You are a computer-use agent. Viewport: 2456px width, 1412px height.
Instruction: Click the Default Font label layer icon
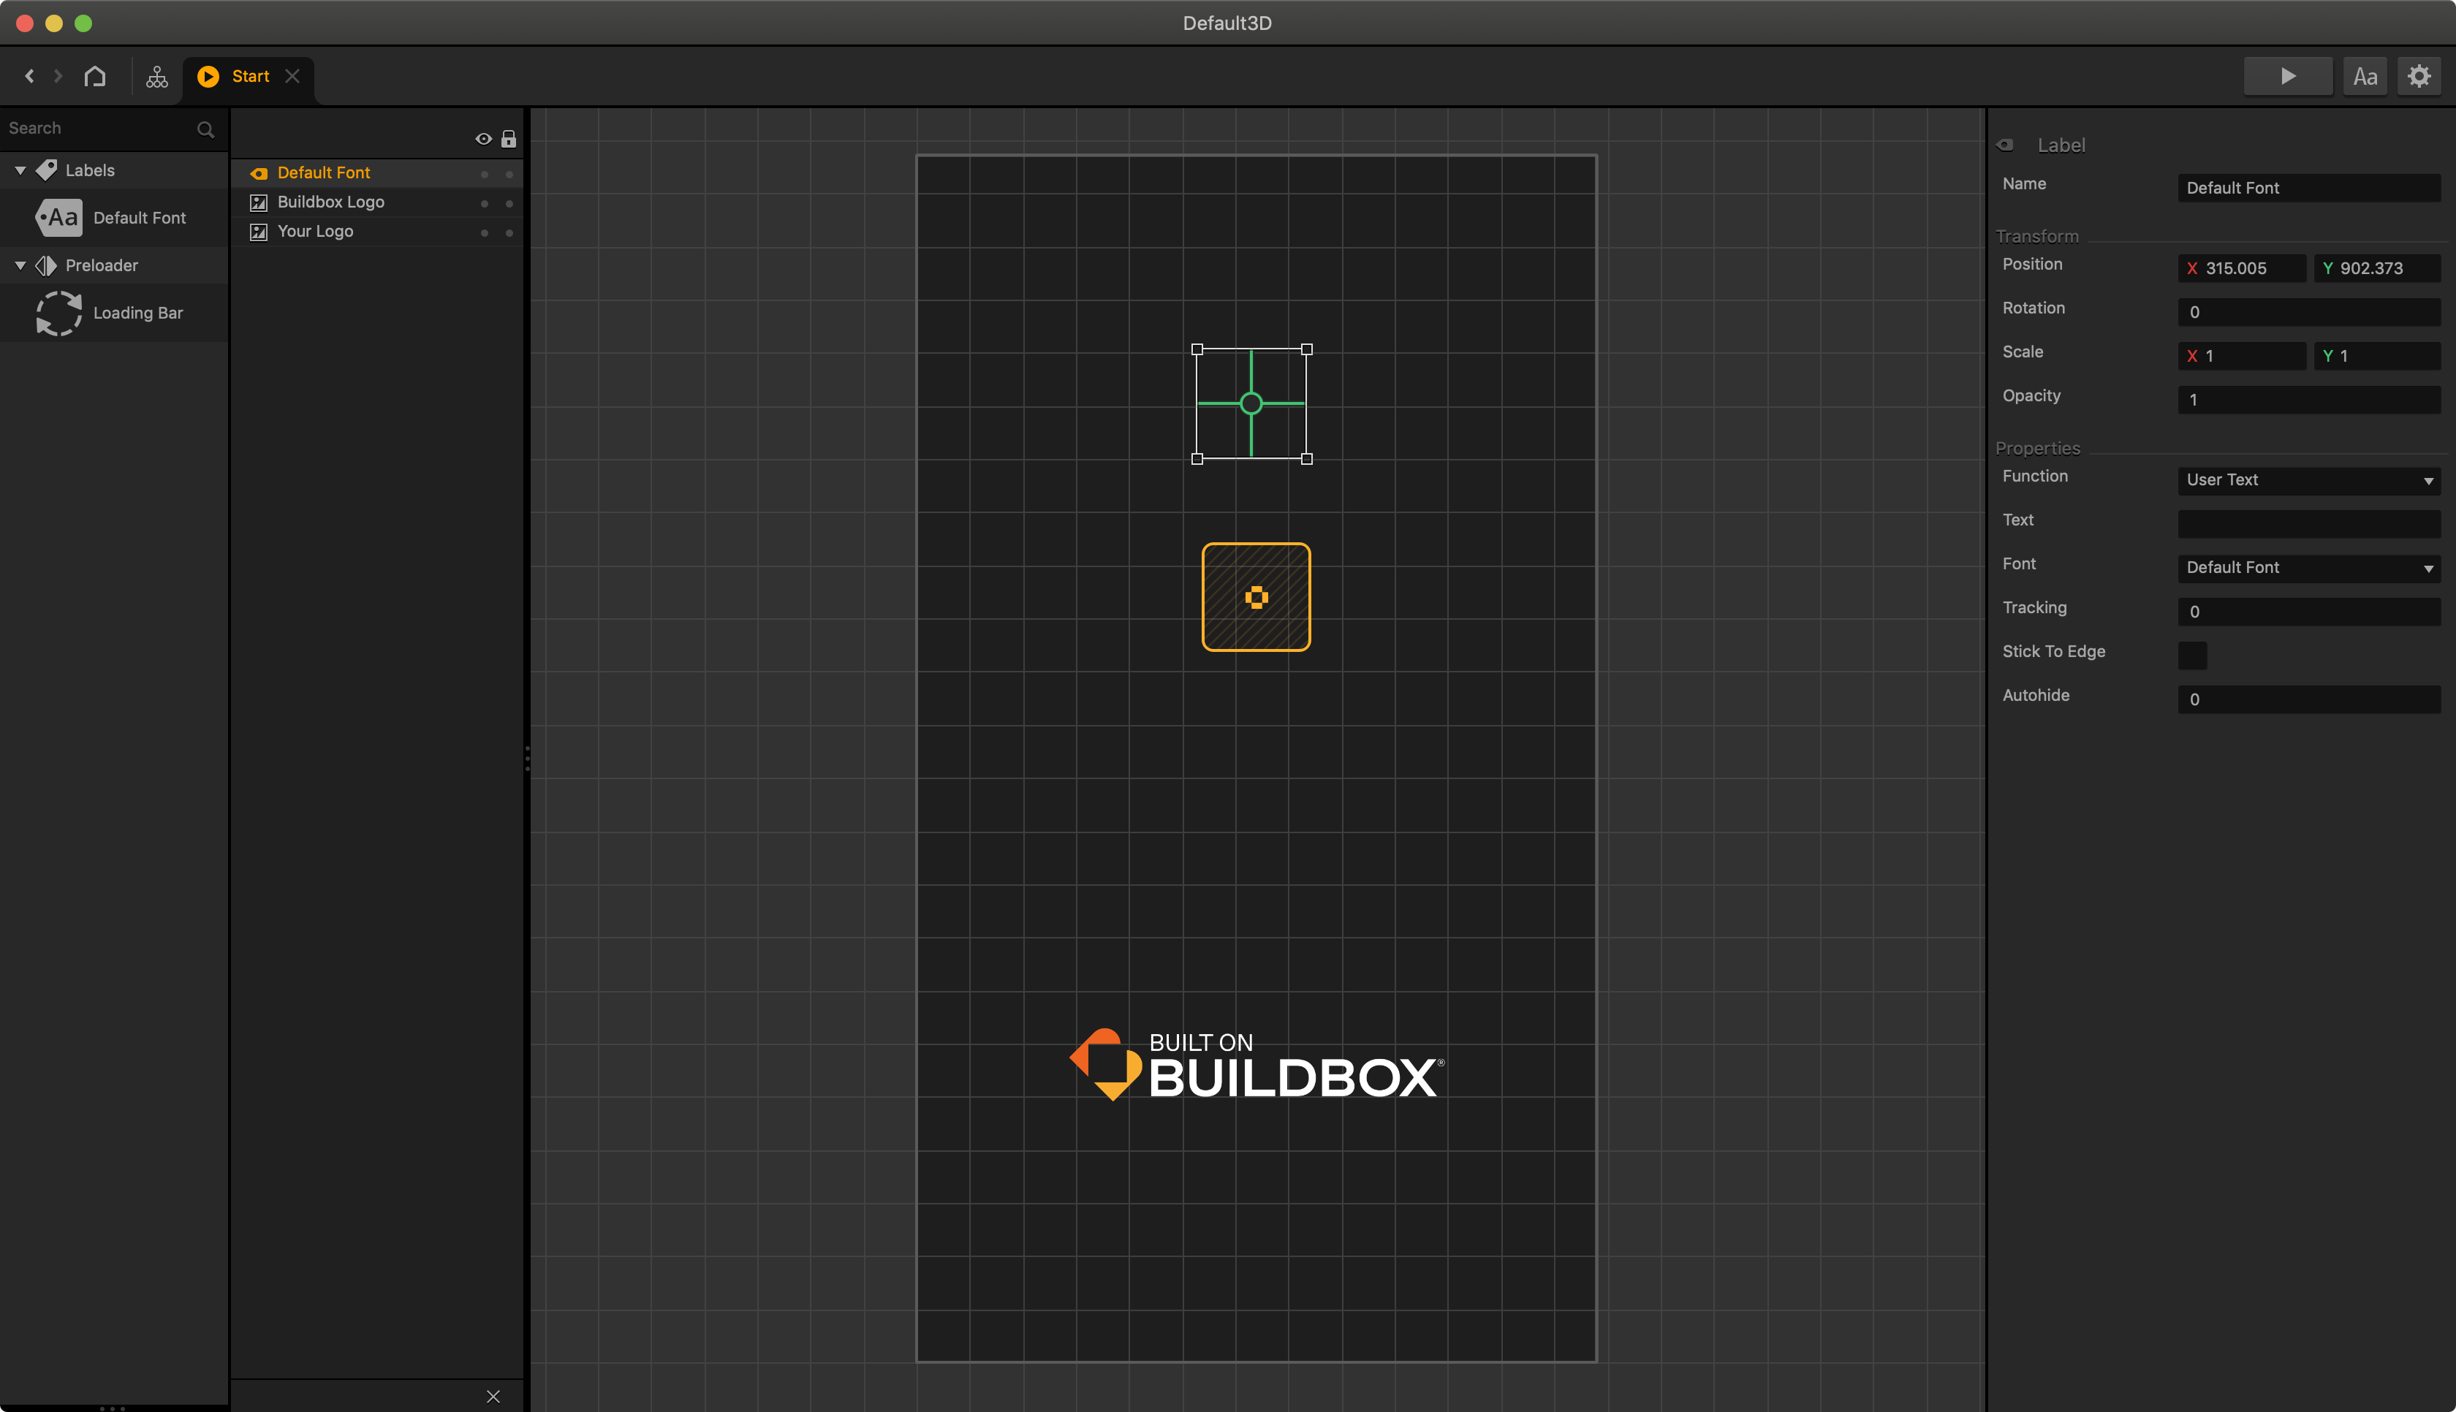pyautogui.click(x=258, y=174)
